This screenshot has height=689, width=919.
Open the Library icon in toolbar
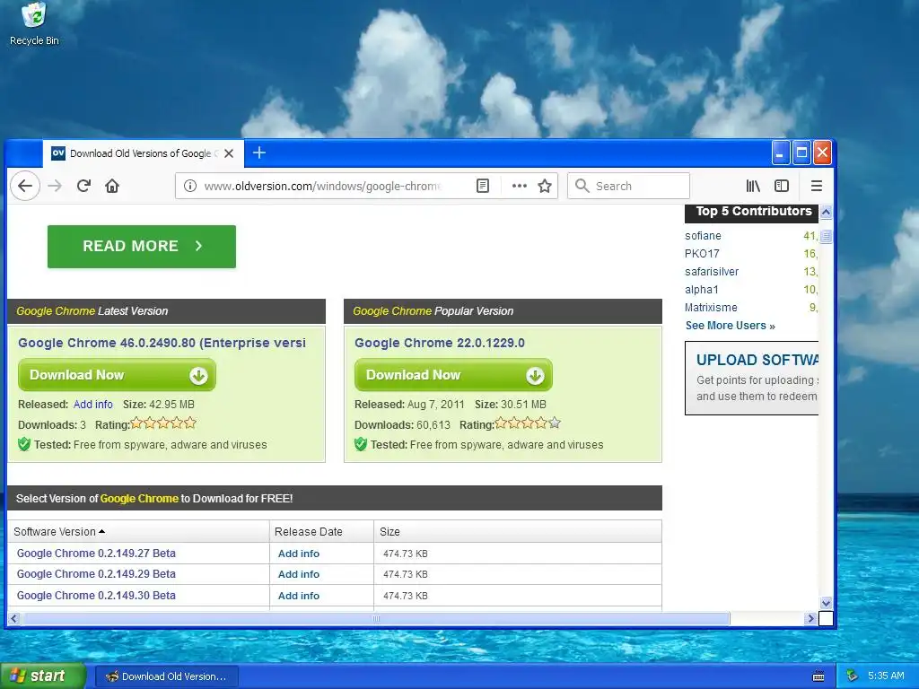tap(753, 186)
